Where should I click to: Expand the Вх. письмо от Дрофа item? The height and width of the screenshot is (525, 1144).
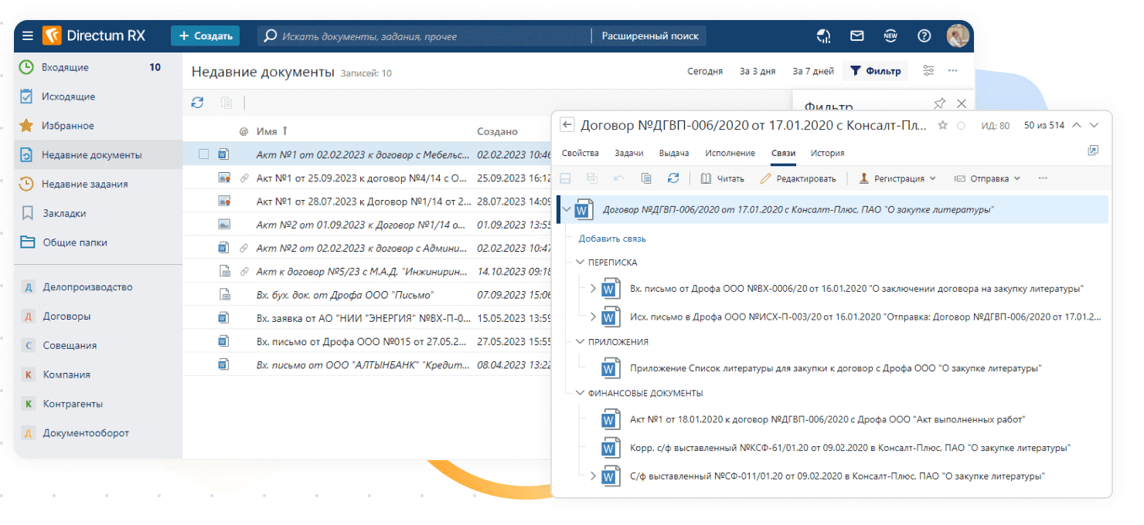point(593,289)
